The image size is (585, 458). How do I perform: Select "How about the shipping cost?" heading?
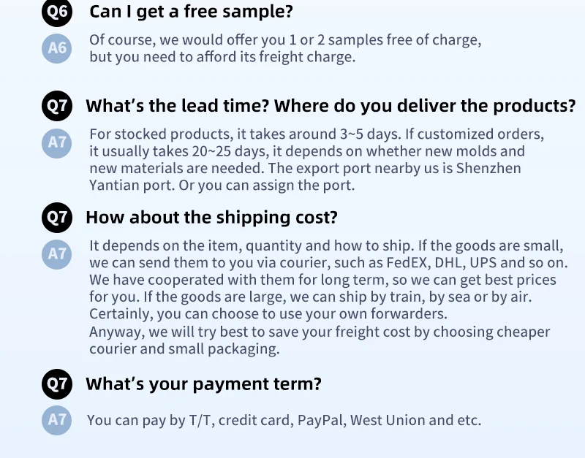(211, 217)
